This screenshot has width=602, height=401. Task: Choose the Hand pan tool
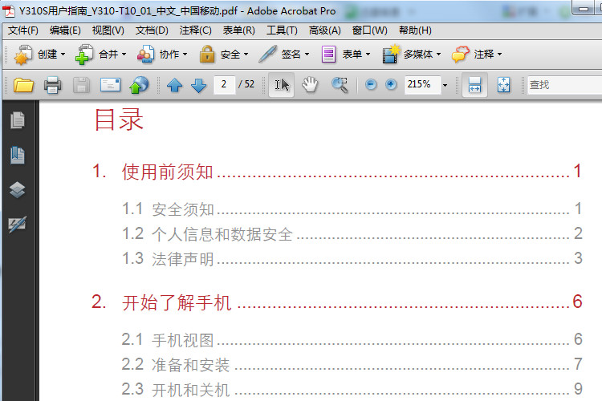[310, 85]
